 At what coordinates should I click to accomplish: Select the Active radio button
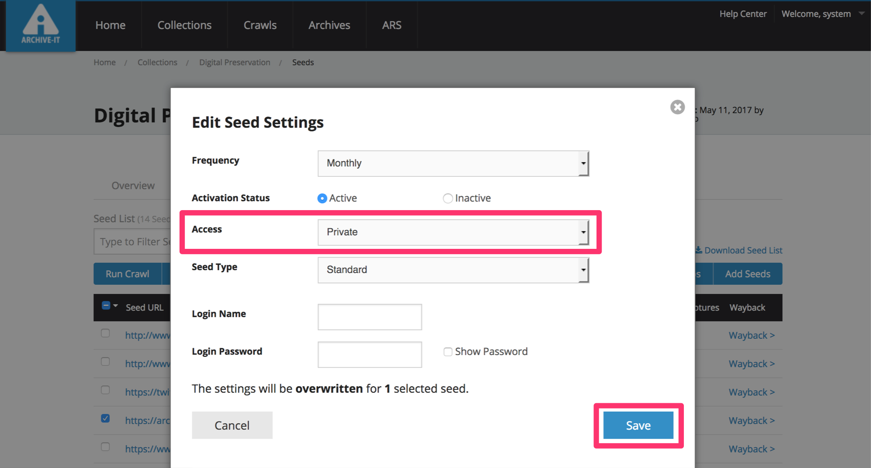[322, 198]
